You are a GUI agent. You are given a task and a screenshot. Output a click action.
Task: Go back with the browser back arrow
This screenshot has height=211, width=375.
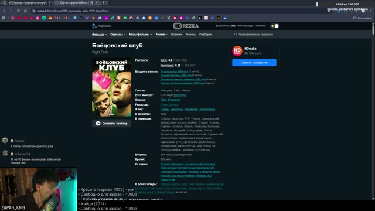[x=4, y=11]
